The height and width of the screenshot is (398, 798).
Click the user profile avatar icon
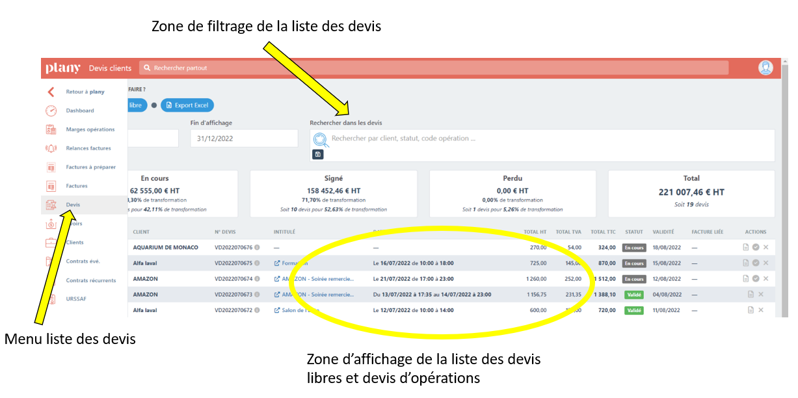point(765,68)
